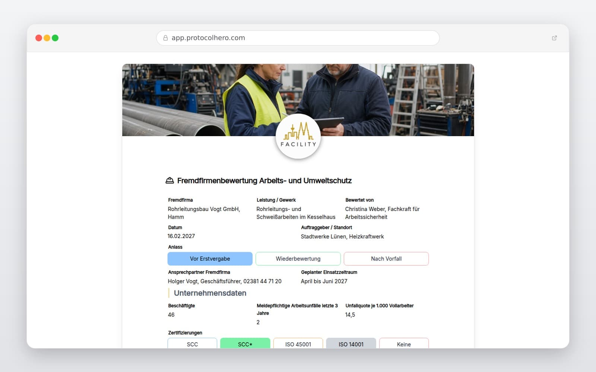The width and height of the screenshot is (596, 372).
Task: Click the 'Bewertet von' field label
Action: [359, 200]
